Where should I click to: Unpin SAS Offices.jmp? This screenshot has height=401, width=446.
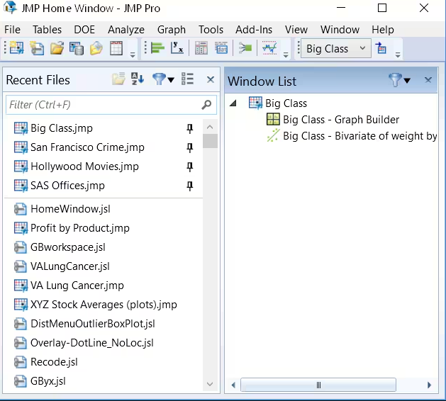click(190, 186)
